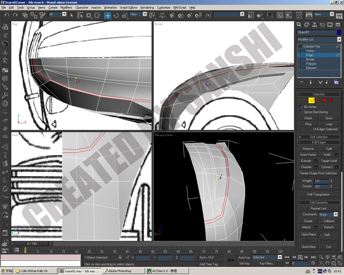The height and width of the screenshot is (275, 344).
Task: Click the Play Animation button
Action: (300, 257)
